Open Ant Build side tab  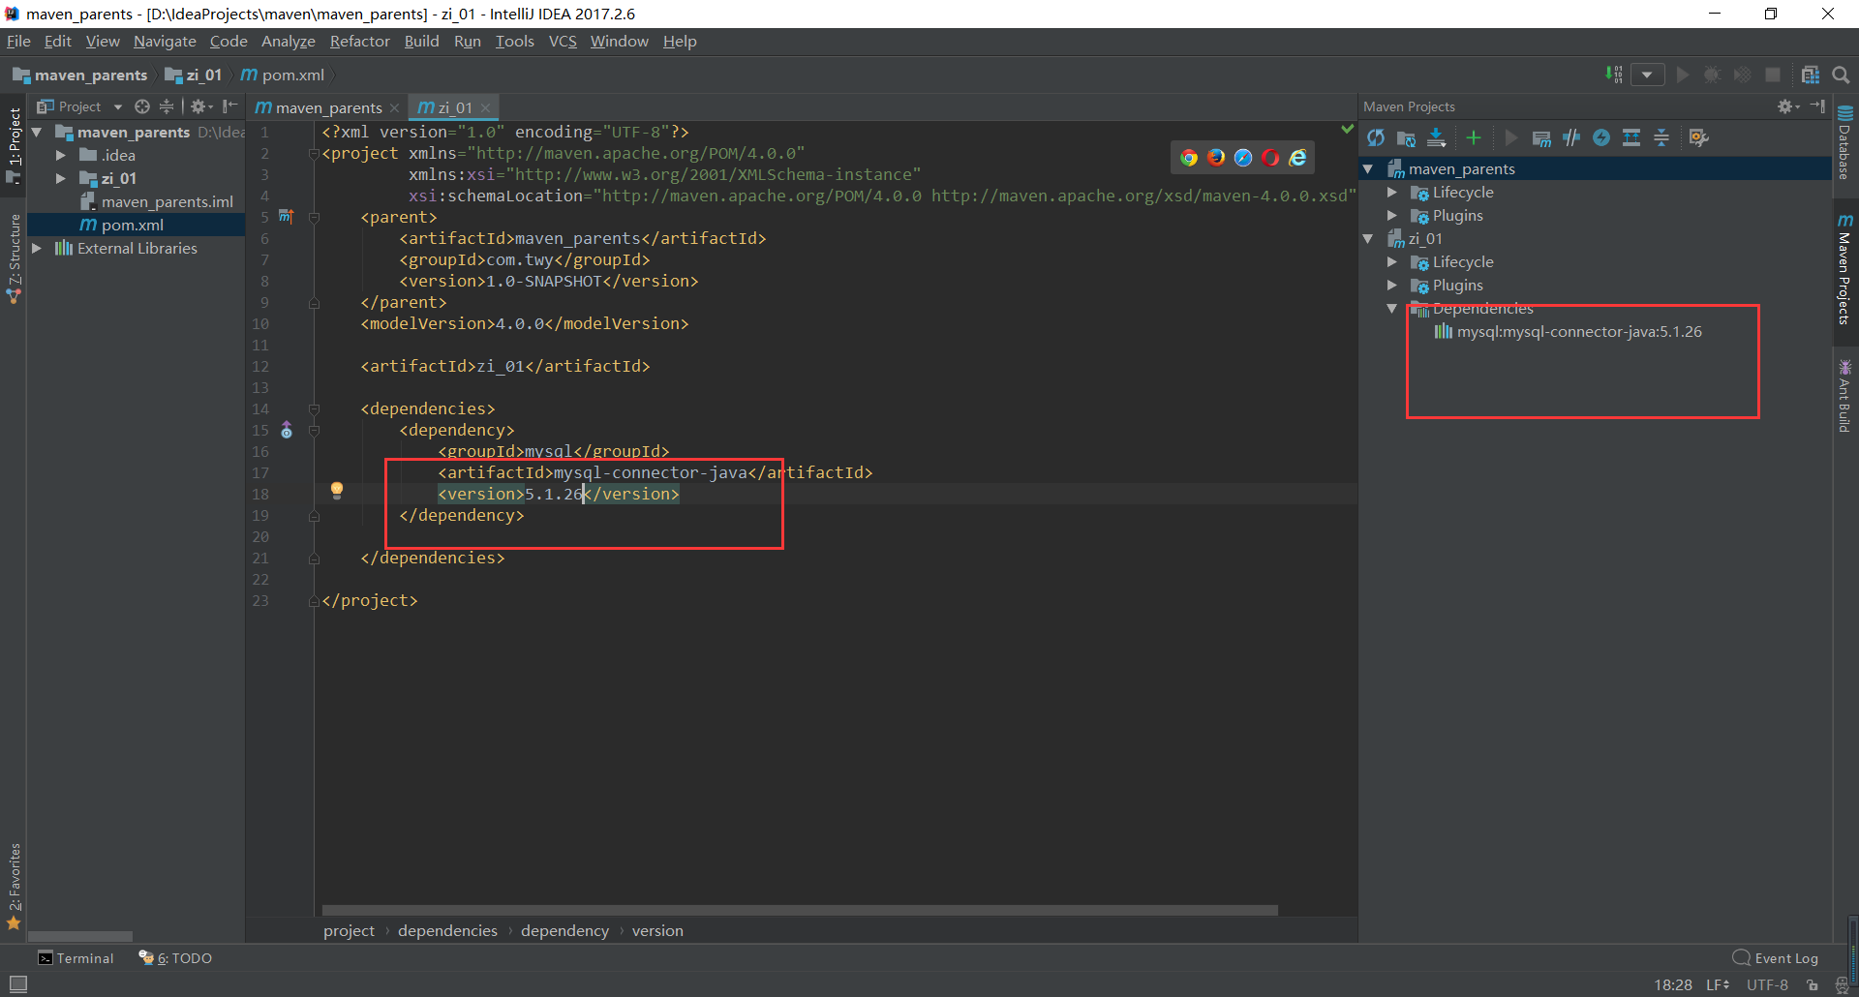[x=1845, y=396]
